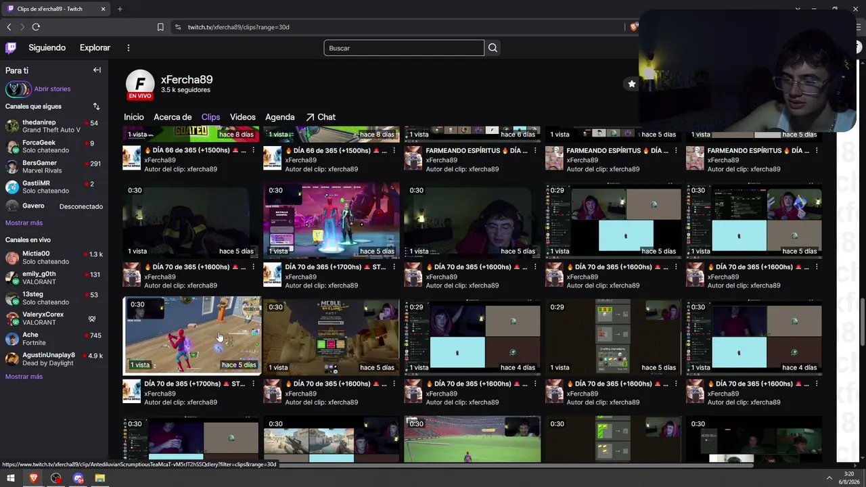866x487 pixels.
Task: View site information icon before URL
Action: [178, 27]
